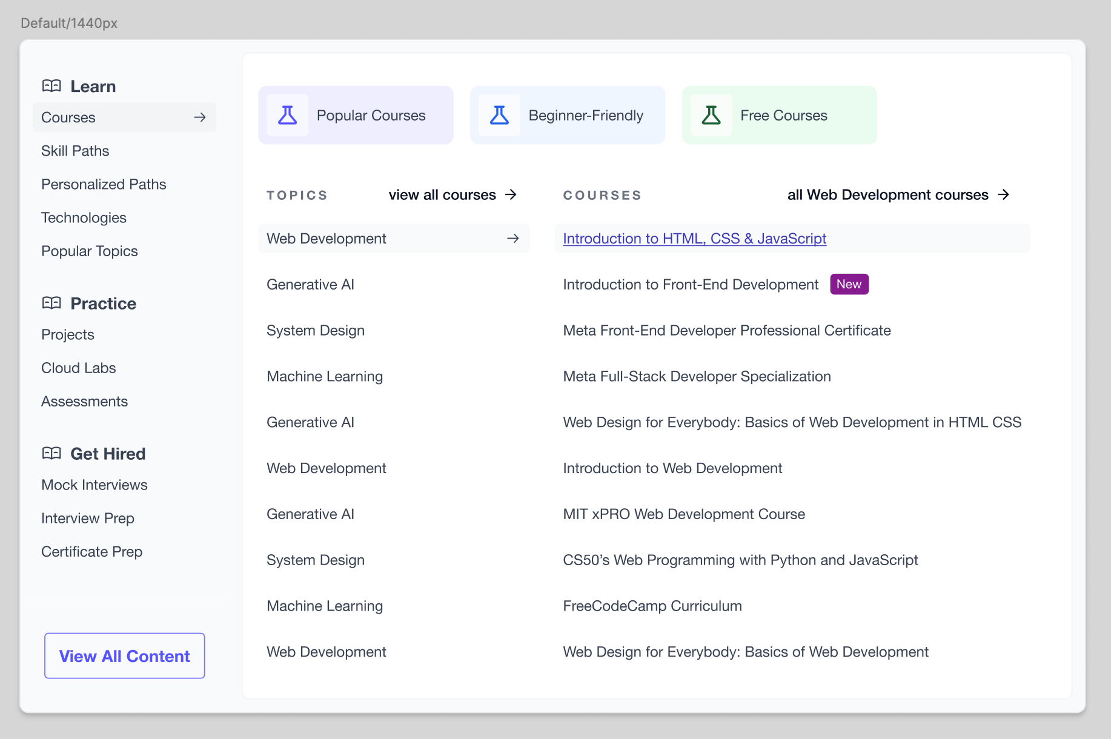Select Skill Paths in sidebar
This screenshot has width=1111, height=739.
tap(75, 151)
